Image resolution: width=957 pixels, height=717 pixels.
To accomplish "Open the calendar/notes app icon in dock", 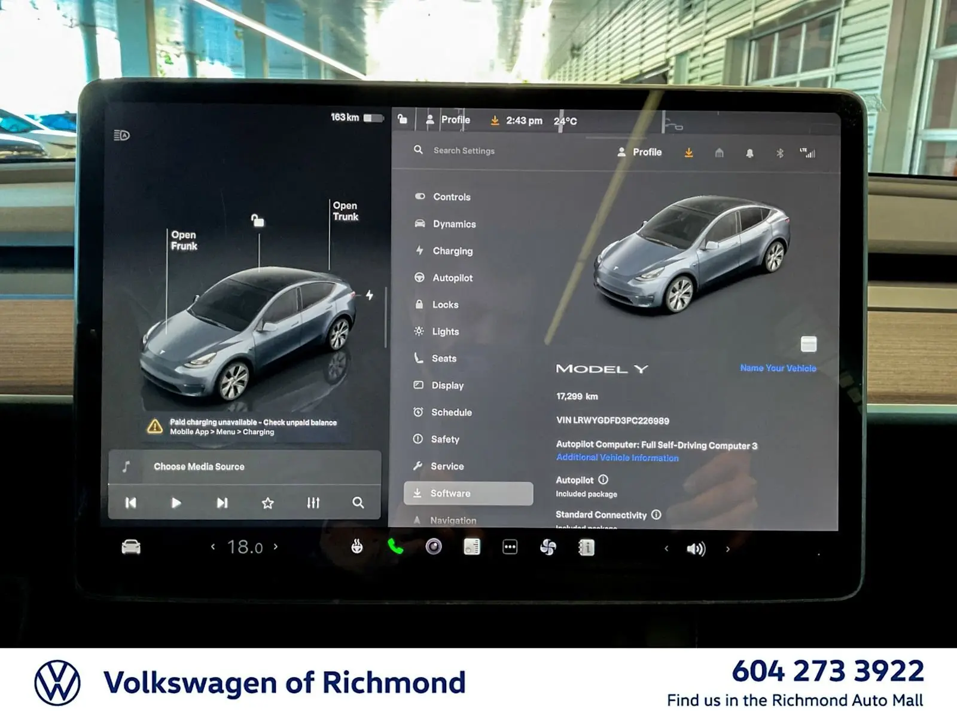I will pyautogui.click(x=472, y=547).
